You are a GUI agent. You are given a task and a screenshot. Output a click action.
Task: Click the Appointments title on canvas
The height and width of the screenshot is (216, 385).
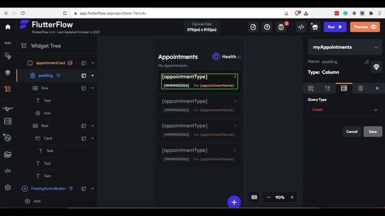pyautogui.click(x=178, y=57)
